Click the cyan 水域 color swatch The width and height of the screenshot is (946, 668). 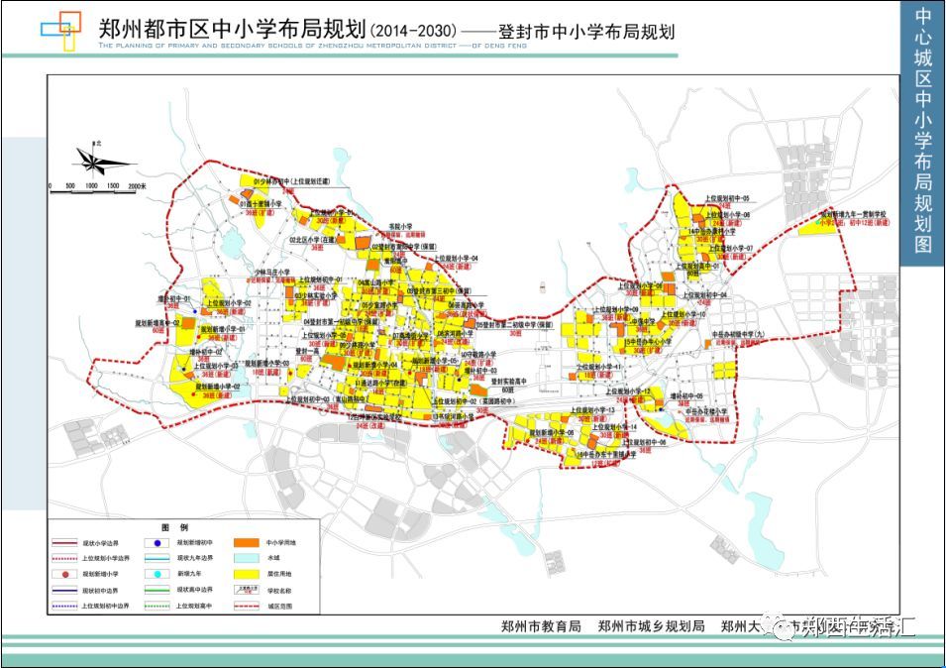(246, 558)
